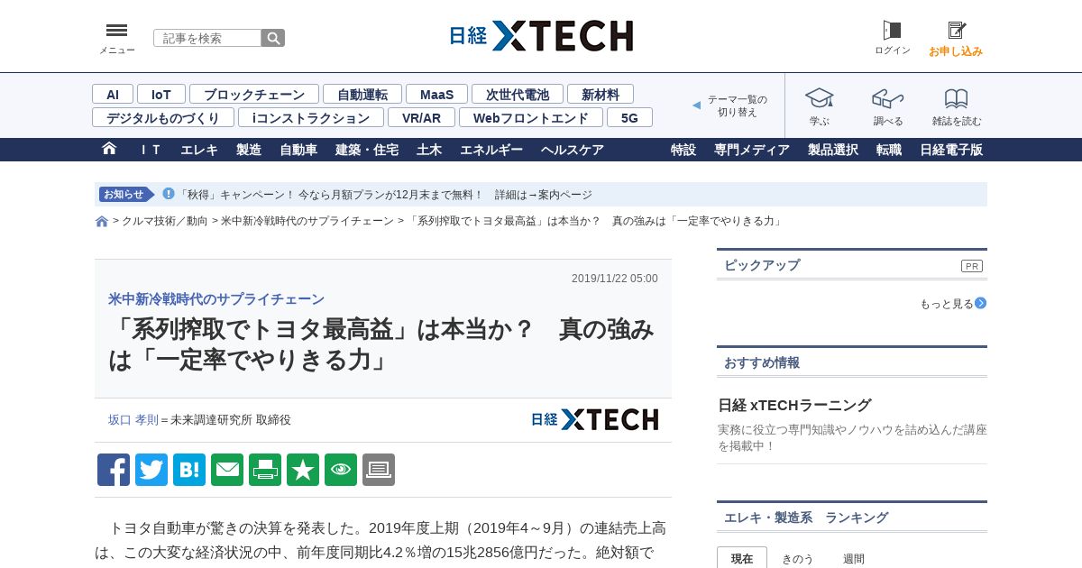Switch ranking to 現在 tab

pyautogui.click(x=742, y=558)
